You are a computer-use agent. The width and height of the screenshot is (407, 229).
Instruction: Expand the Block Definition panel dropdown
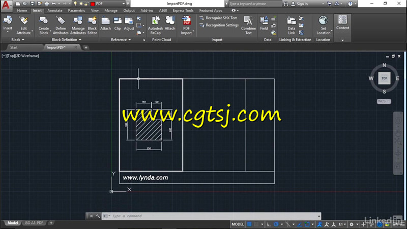pyautogui.click(x=67, y=40)
